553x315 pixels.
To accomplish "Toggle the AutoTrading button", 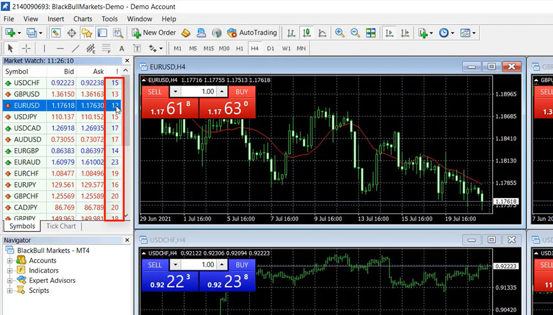I will [x=252, y=33].
